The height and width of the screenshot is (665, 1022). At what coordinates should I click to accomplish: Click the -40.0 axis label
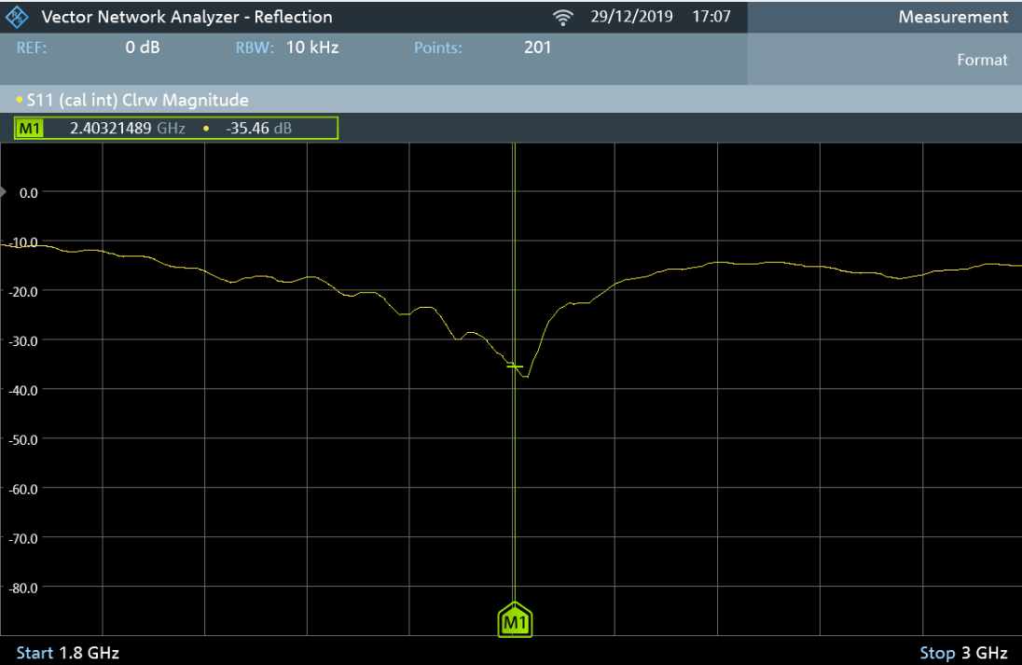[22, 390]
